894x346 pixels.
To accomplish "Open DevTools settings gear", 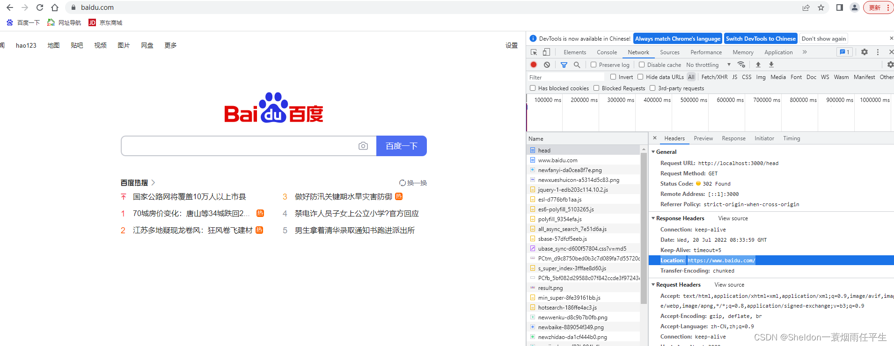I will 865,52.
